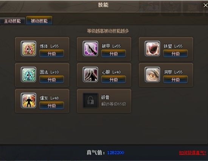
Task: Click the 爆发 burst skill icon
Action: pos(28,101)
